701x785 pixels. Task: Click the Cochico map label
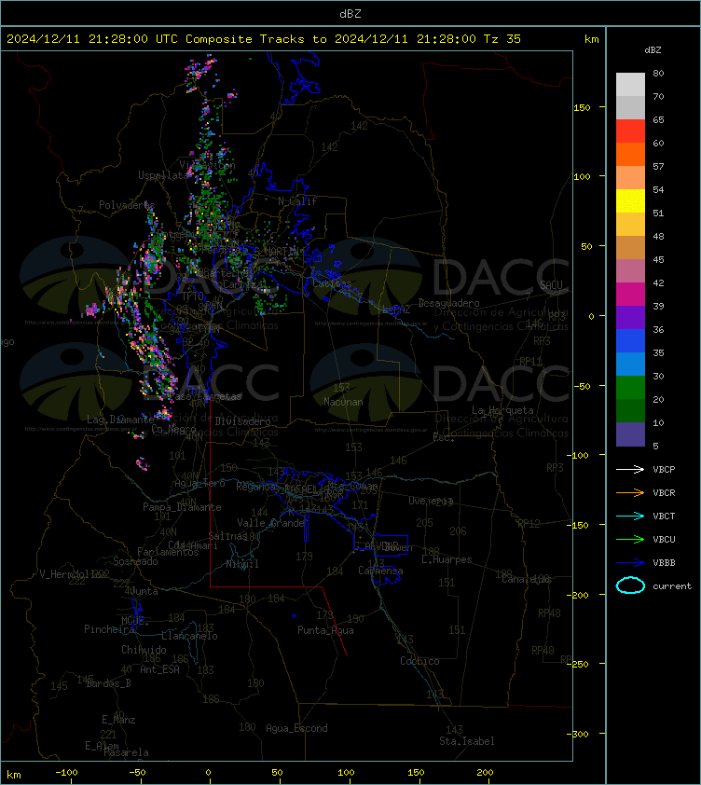pyautogui.click(x=419, y=661)
